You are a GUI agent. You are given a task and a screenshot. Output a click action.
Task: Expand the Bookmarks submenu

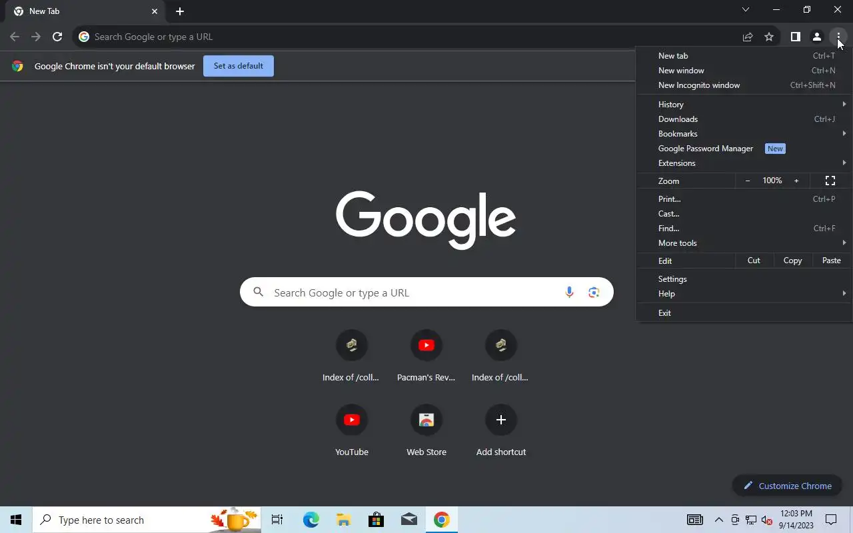click(x=744, y=134)
